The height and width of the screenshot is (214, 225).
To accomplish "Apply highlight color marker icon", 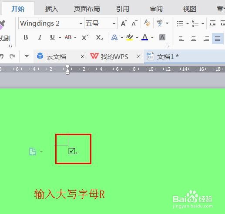I will pos(129,37).
